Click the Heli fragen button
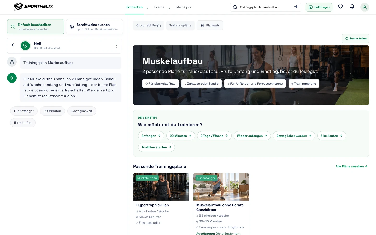Screen dimensions: 376x235 coord(319,7)
